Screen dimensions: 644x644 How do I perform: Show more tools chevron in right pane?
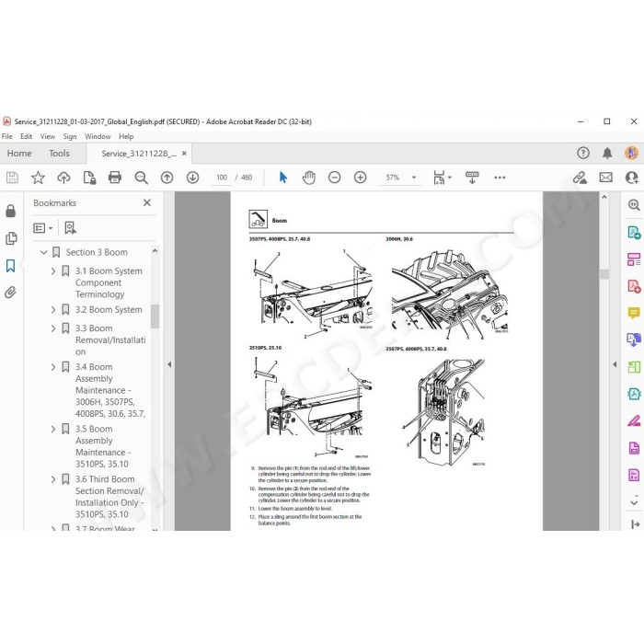point(634,502)
